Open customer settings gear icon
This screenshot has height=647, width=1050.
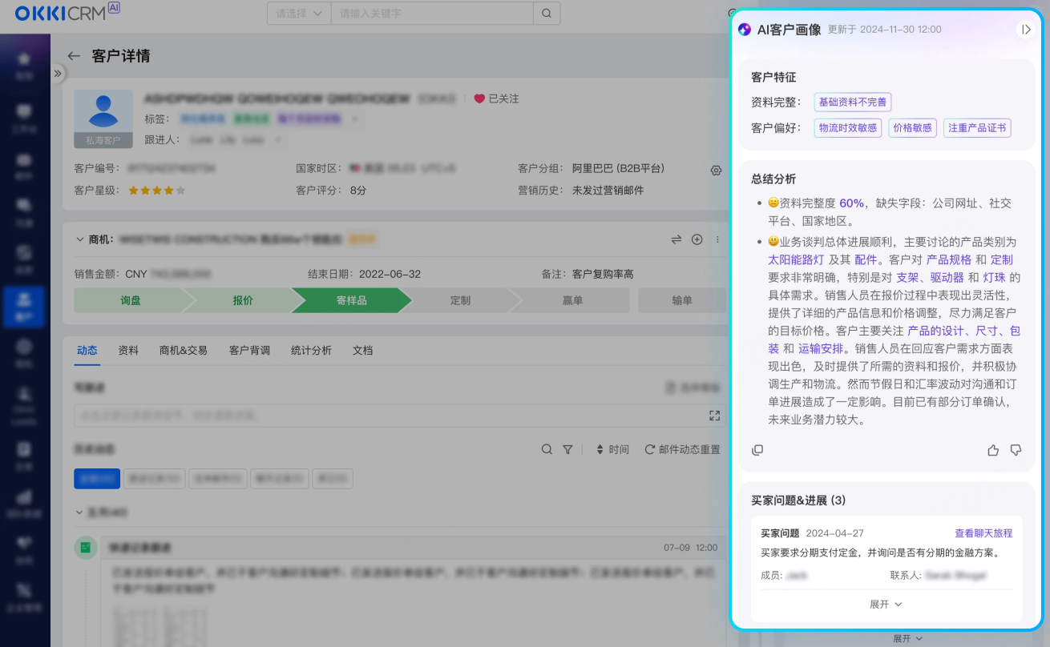[x=716, y=171]
